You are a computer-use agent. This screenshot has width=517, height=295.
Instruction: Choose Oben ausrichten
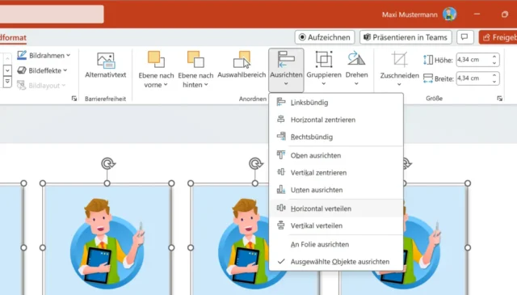(x=336, y=155)
